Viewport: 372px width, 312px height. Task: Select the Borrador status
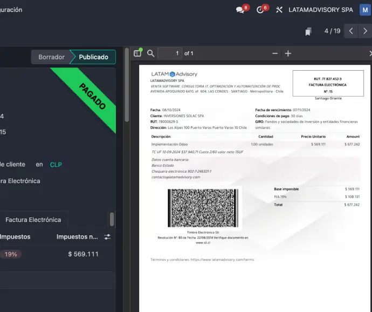(51, 57)
